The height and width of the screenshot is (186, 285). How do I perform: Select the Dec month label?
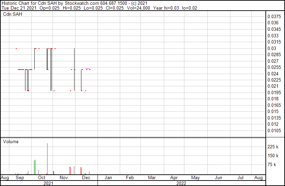click(86, 177)
